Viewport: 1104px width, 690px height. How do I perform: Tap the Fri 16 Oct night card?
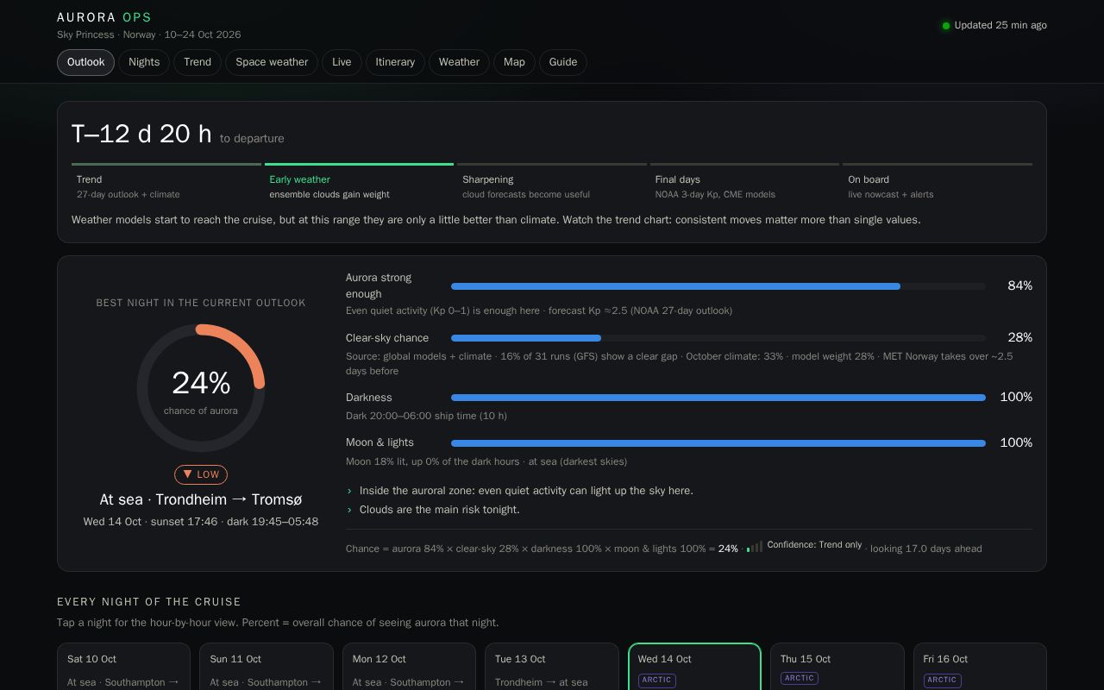pyautogui.click(x=980, y=667)
